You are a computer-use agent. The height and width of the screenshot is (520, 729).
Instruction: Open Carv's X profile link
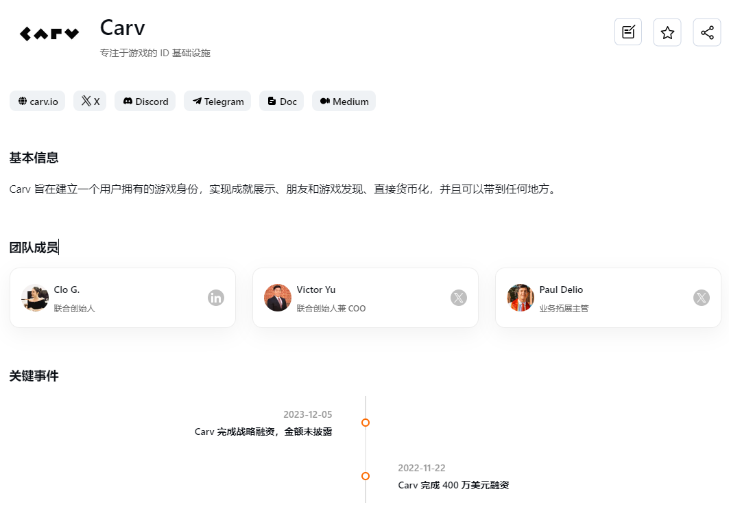click(x=90, y=101)
